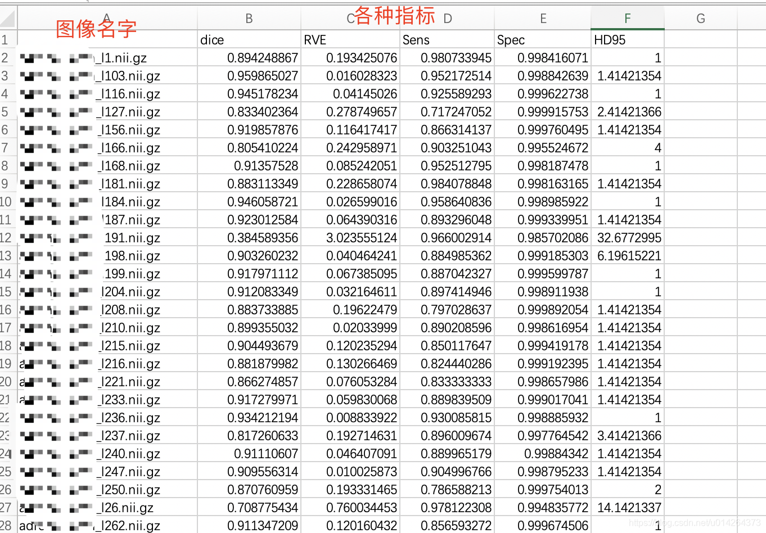Viewport: 766px width, 533px height.
Task: Select file name cell ending _l127.nii.gz
Action: (107, 112)
